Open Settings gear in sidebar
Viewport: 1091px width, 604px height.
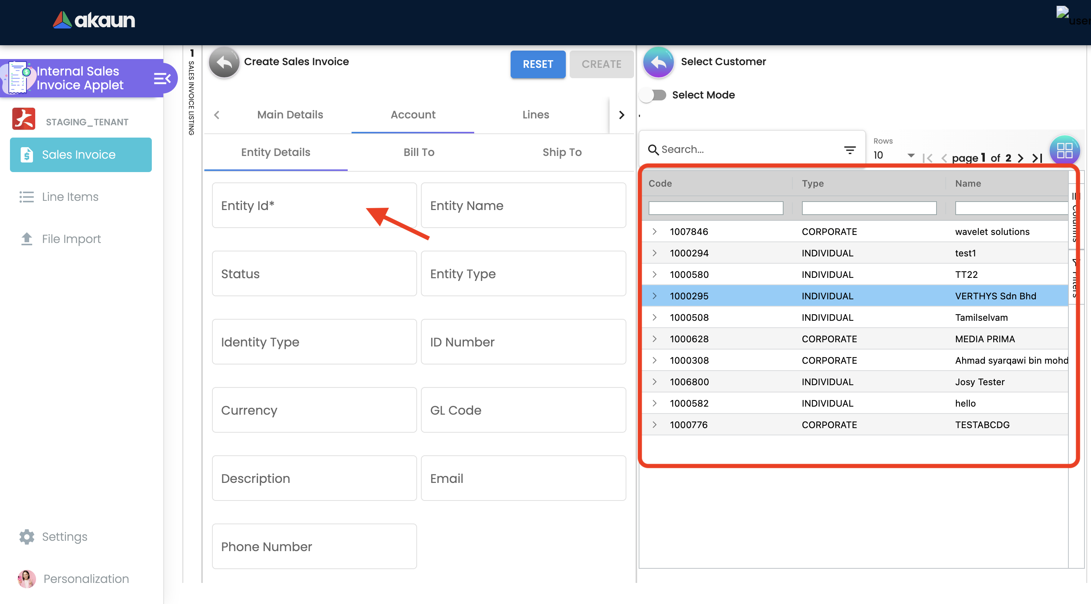[x=27, y=537]
